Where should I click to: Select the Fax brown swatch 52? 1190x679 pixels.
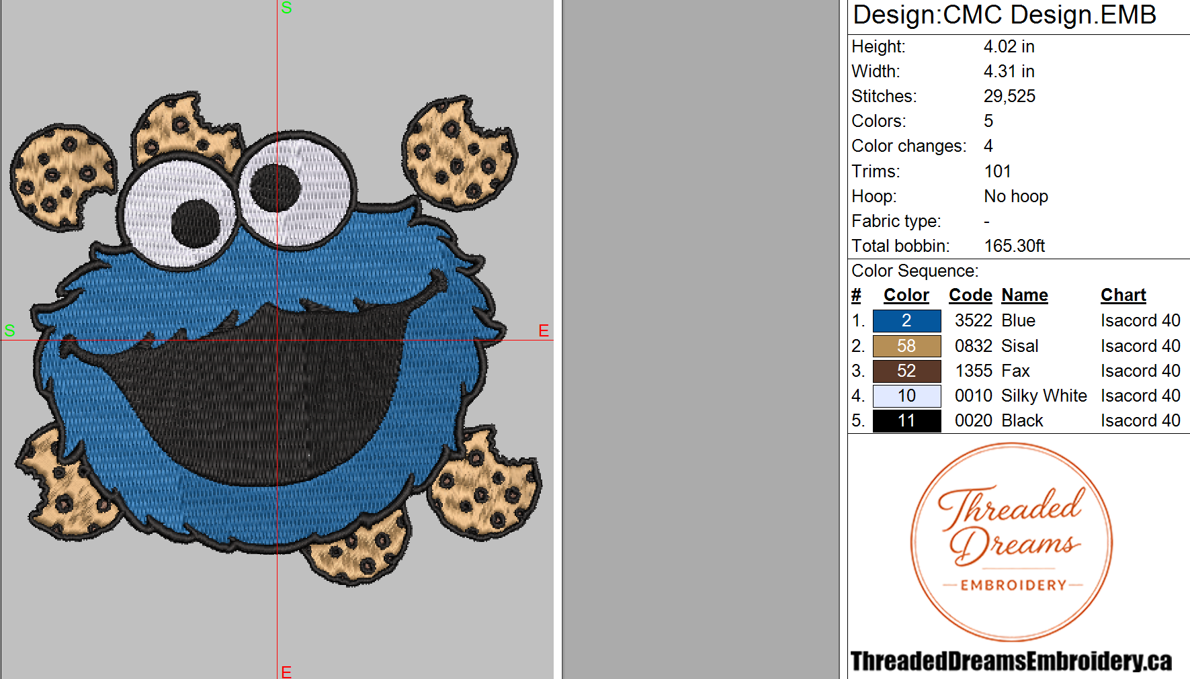906,371
